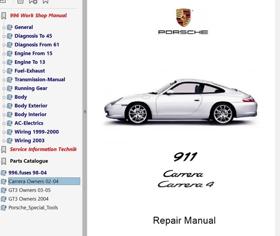This screenshot has height=236, width=280.
Task: Click the Wiring 1999-2000 book icon
Action: point(10,132)
